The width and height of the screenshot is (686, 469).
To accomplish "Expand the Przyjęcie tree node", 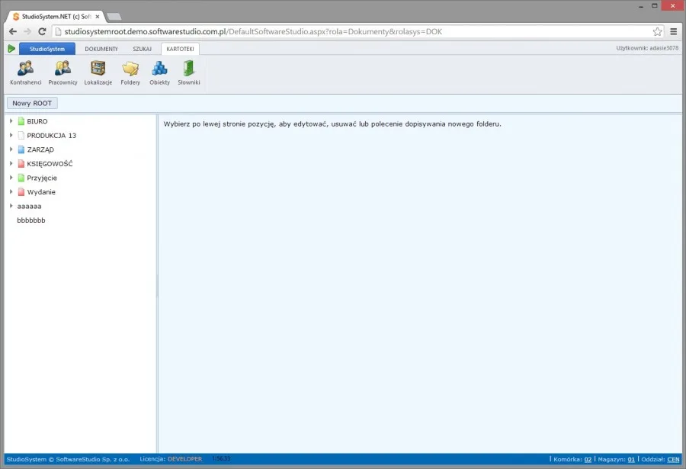I will coord(11,178).
